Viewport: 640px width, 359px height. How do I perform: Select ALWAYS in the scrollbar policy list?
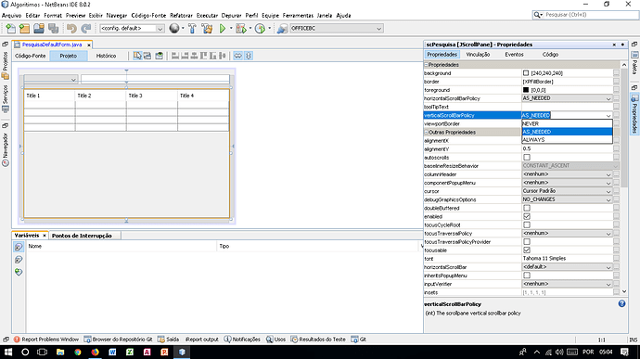pyautogui.click(x=568, y=140)
